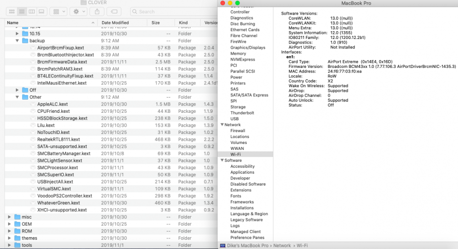Select NVMExpress in the Hardware list
The width and height of the screenshot is (458, 249).
(x=243, y=60)
